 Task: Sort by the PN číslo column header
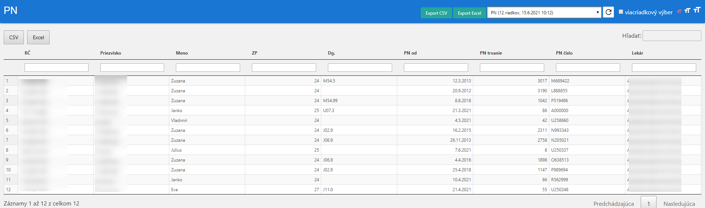point(564,53)
